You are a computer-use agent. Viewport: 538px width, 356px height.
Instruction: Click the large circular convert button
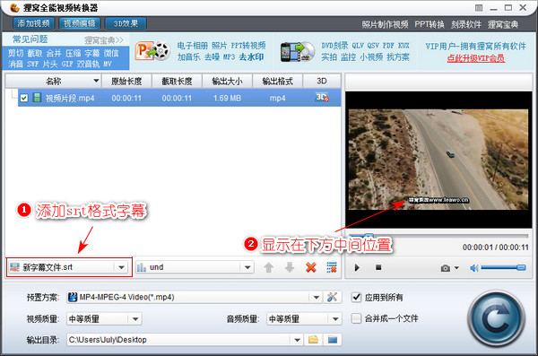496,319
